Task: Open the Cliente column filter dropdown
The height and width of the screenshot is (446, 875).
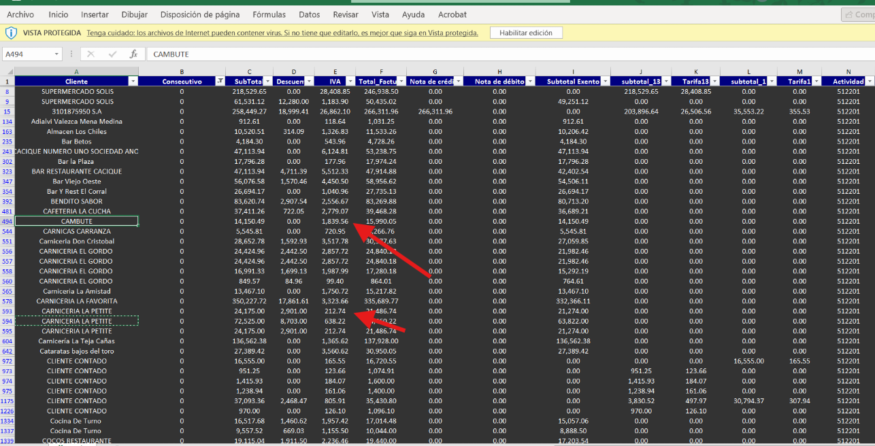Action: (x=133, y=82)
